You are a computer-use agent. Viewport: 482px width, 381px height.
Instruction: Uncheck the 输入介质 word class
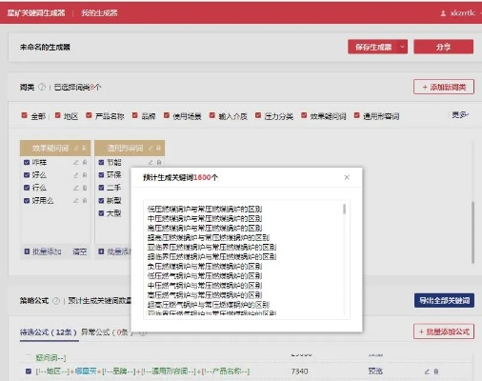click(x=212, y=115)
